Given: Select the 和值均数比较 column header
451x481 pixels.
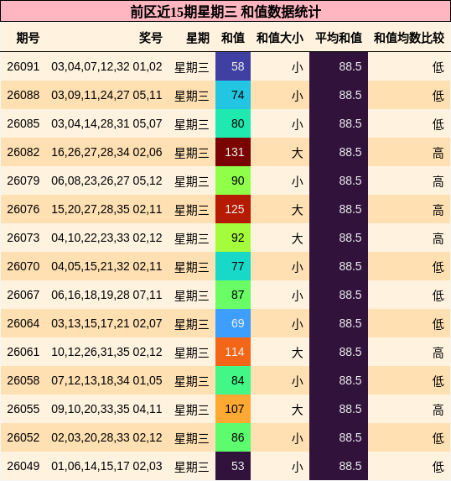Looking at the screenshot, I should pyautogui.click(x=409, y=38).
